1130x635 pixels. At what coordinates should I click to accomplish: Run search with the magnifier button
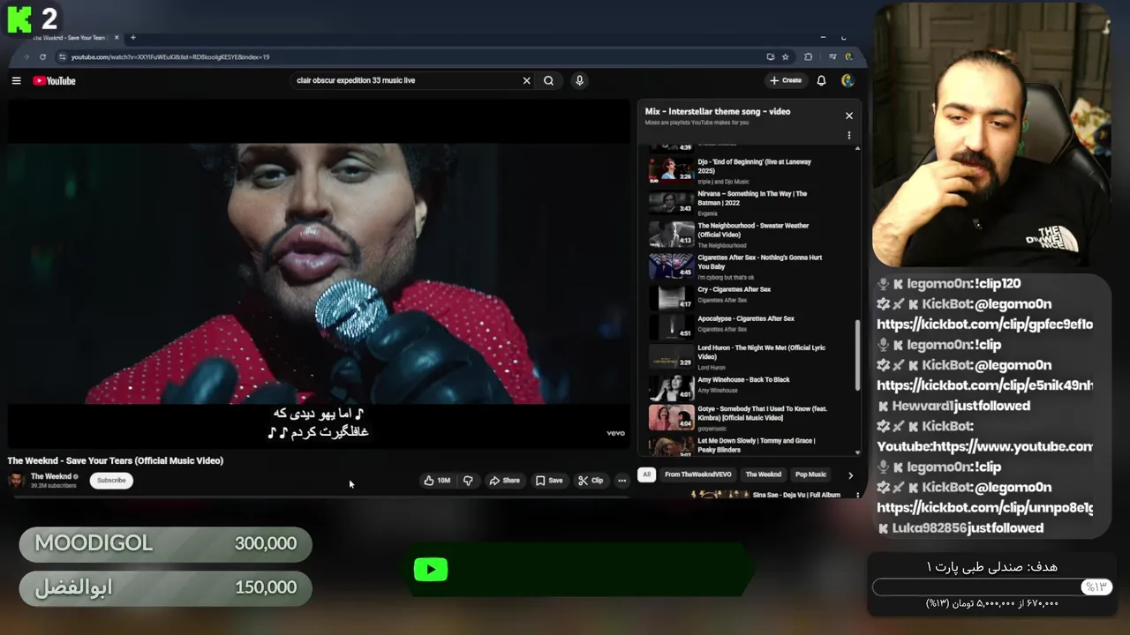coord(549,80)
